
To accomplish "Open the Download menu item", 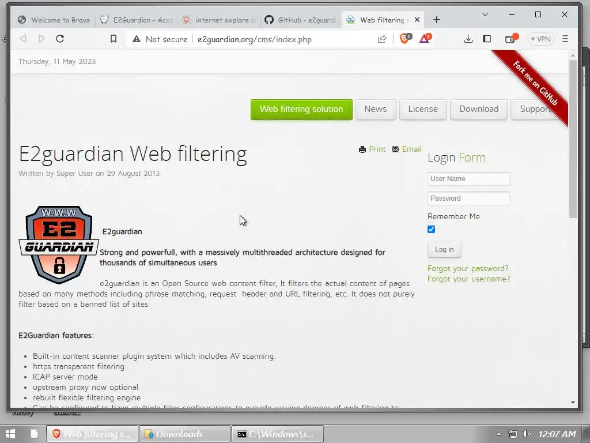I will click(479, 109).
